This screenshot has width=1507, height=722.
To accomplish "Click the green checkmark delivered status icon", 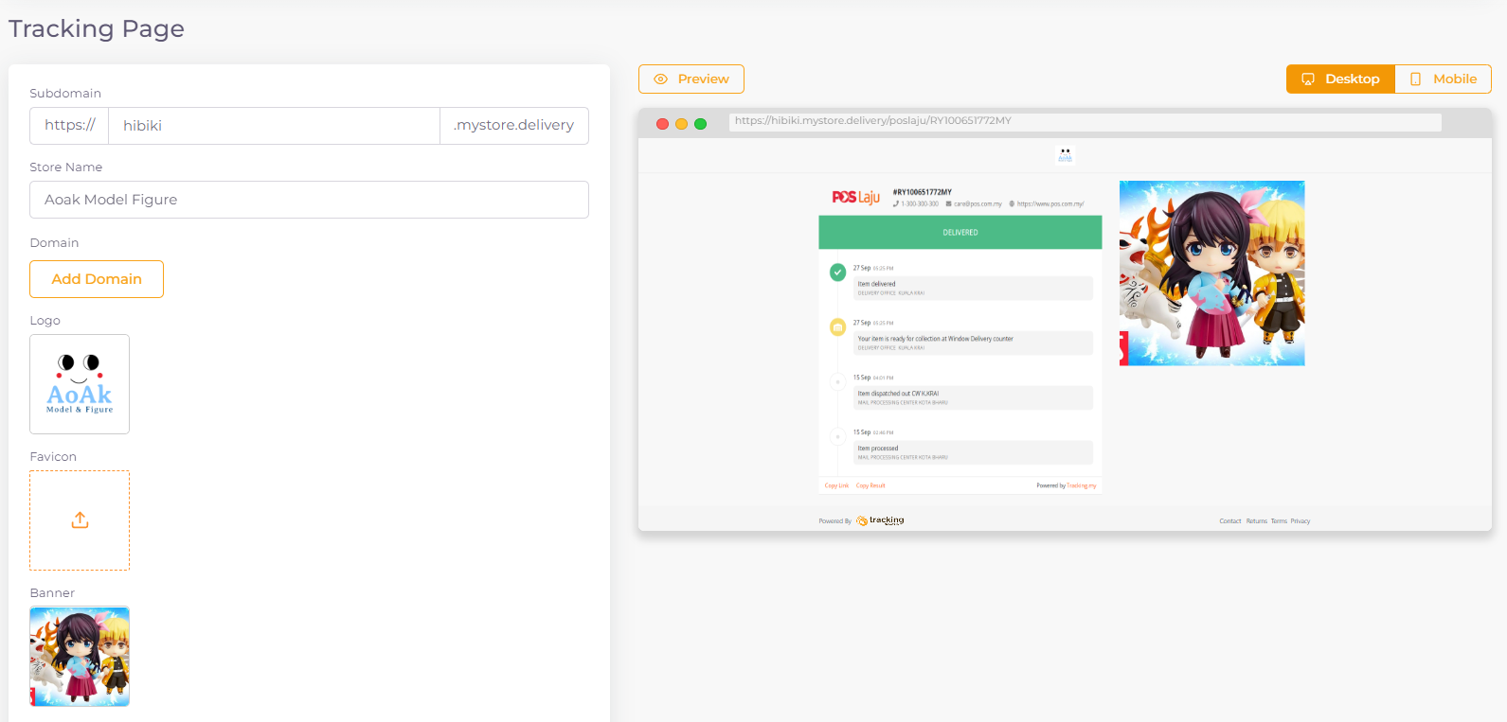I will (x=837, y=273).
